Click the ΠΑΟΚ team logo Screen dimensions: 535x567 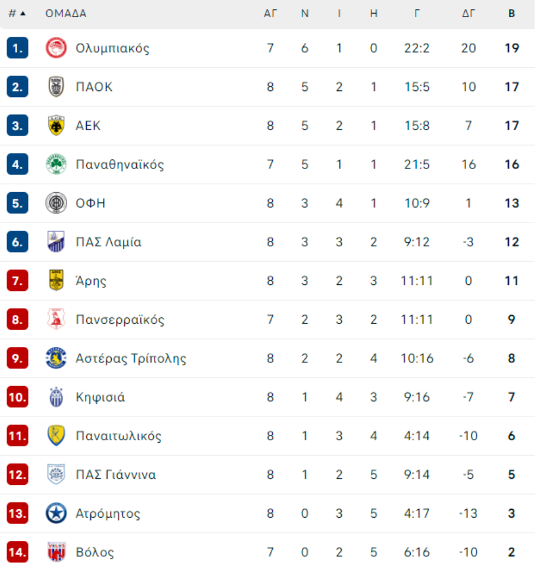pos(56,87)
